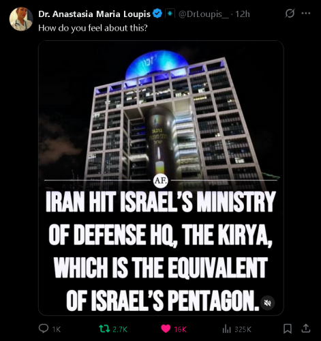Click the AF. logo in the video
This screenshot has width=321, height=341.
click(x=161, y=181)
